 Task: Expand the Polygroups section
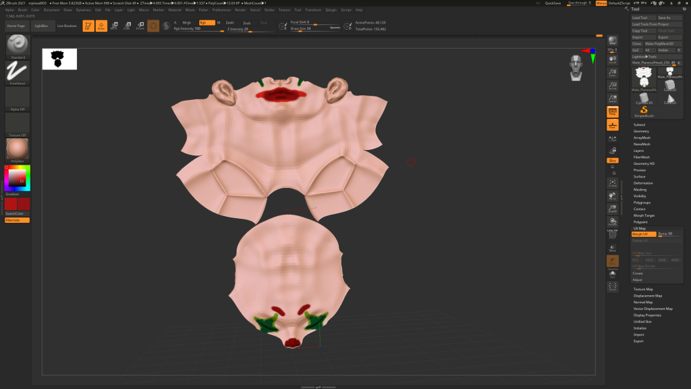coord(642,203)
